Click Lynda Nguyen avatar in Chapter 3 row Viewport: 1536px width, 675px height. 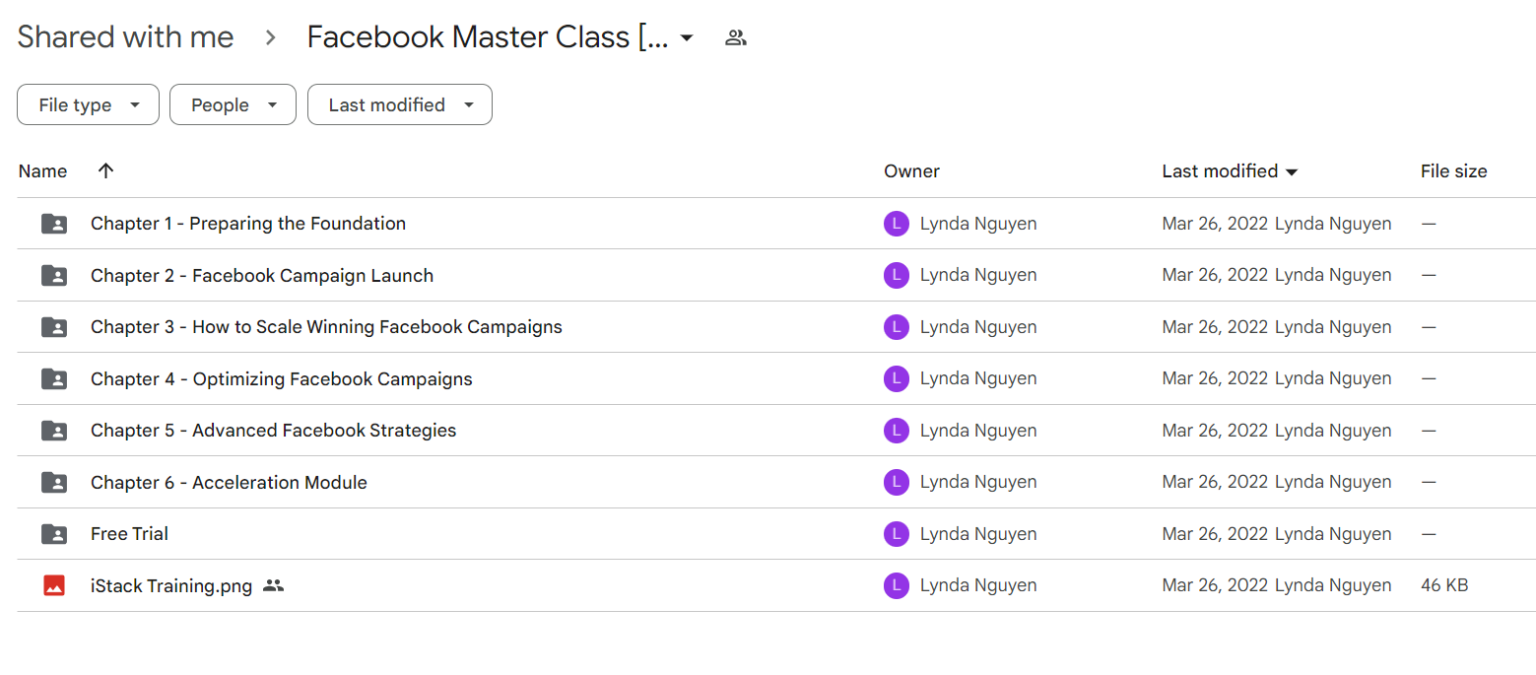(896, 327)
